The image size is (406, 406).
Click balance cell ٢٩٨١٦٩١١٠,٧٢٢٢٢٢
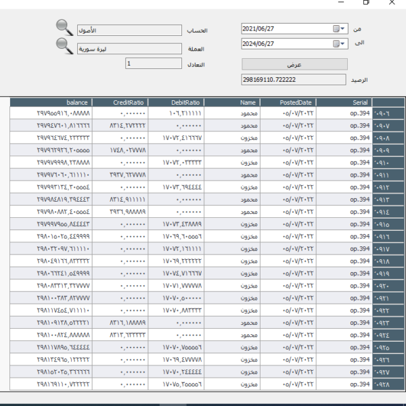coord(51,384)
